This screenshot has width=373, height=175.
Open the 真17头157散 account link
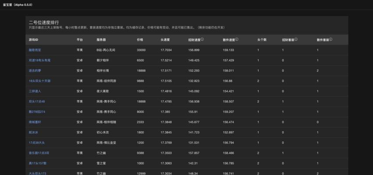pyautogui.click(x=38, y=163)
